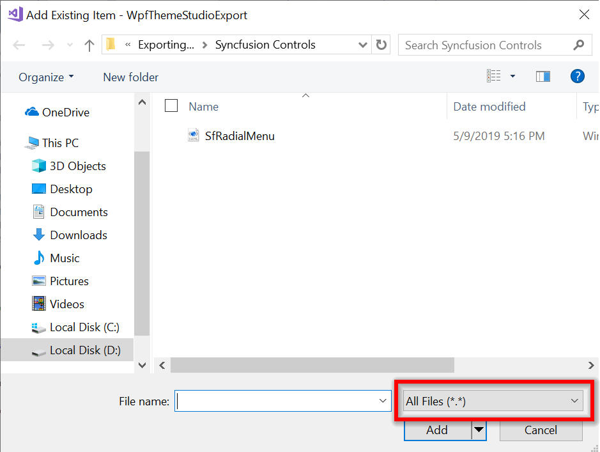Expand the Organize menu

(45, 76)
